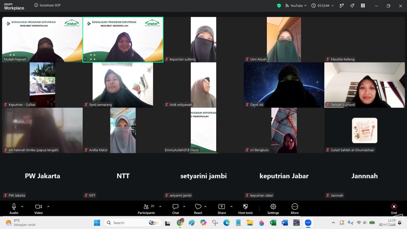Screen dimensions: 407x229
Task: Toggle the Video camera button
Action: [x=39, y=209]
